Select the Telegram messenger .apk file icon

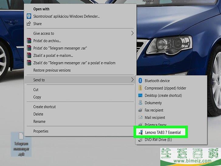click(x=21, y=136)
